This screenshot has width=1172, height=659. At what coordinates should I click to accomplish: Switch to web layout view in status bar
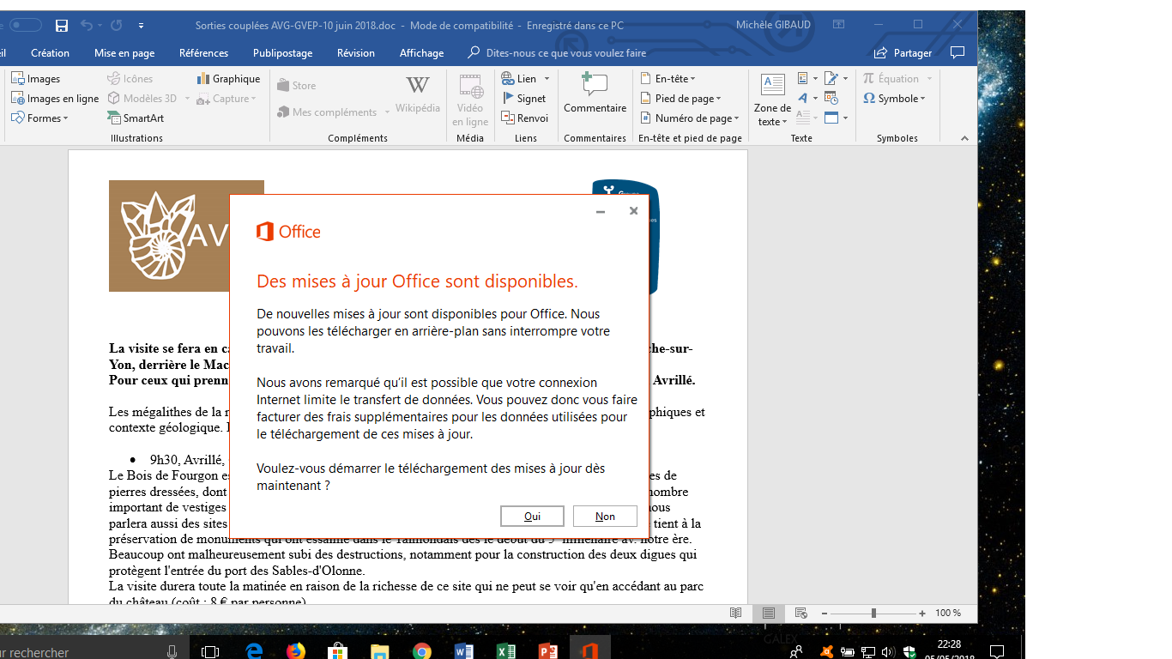tap(800, 614)
